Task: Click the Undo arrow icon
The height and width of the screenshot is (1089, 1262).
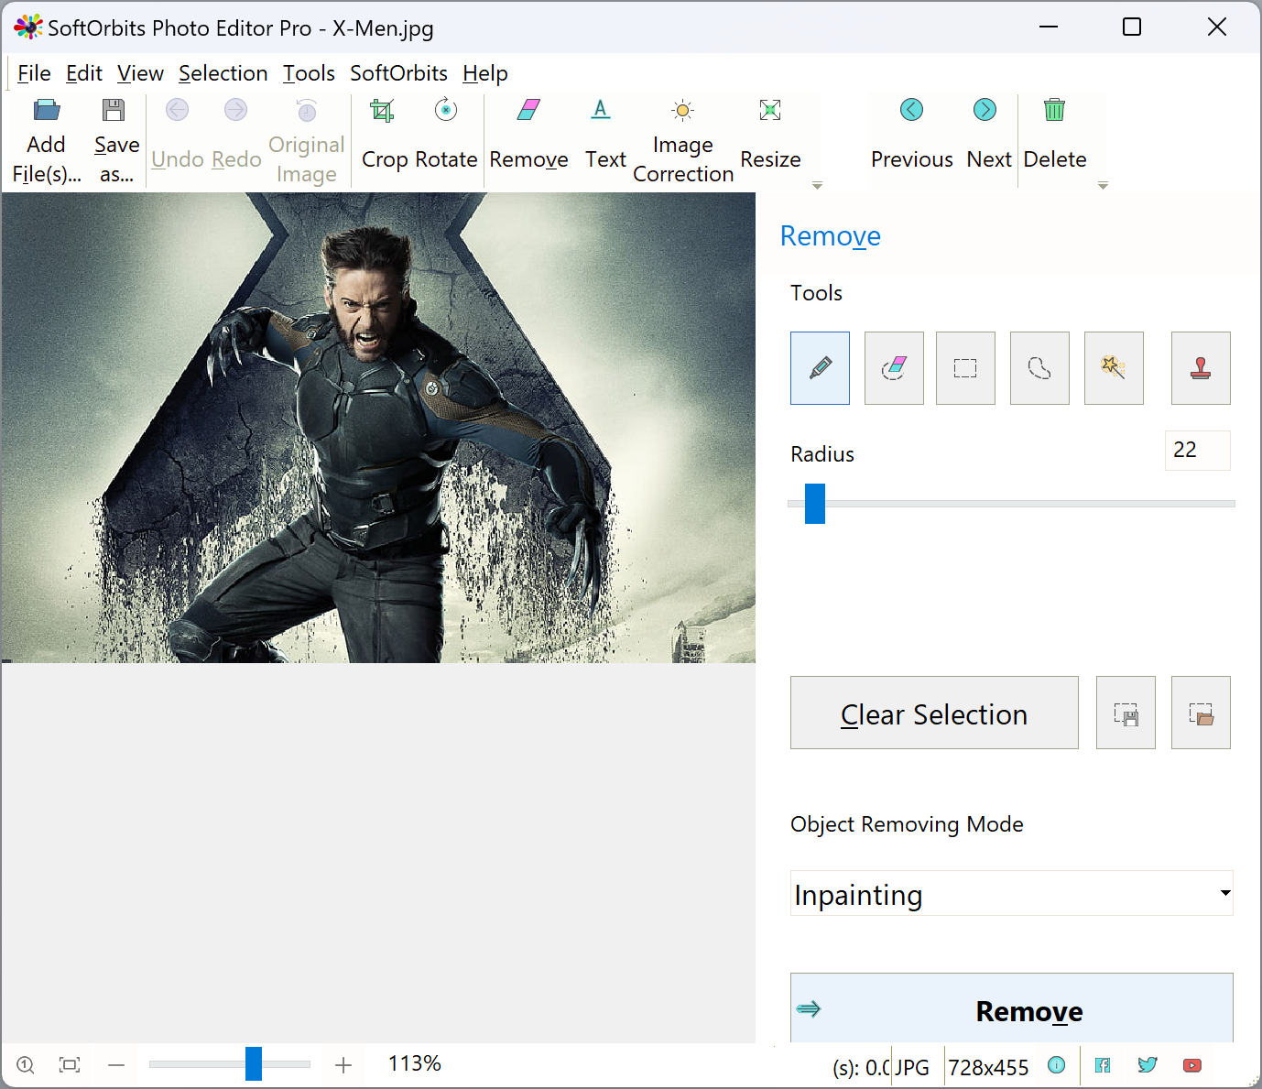Action: tap(178, 110)
